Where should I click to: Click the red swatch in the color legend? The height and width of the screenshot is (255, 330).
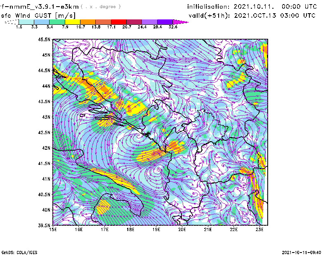119,22
